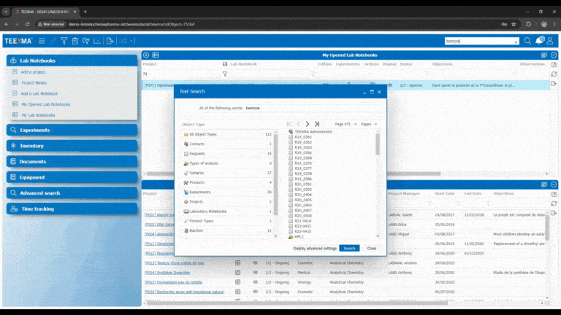
Task: Expand the Inventory sidebar section
Action: click(x=72, y=146)
